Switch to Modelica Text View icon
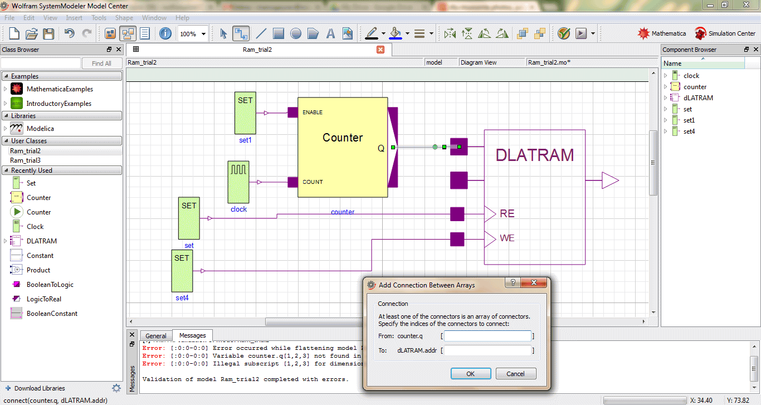The image size is (761, 405). point(145,33)
